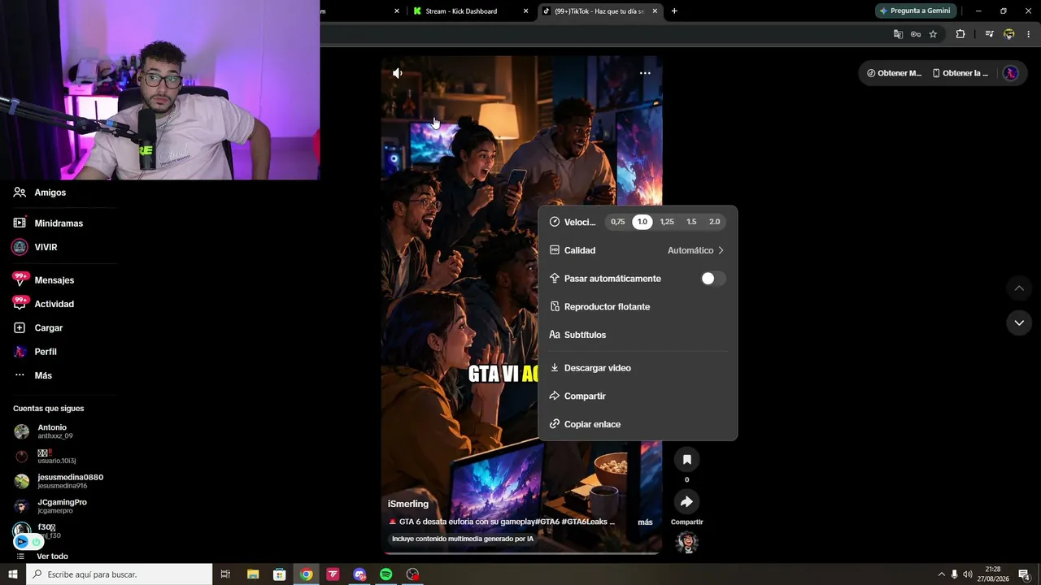This screenshot has width=1041, height=585.
Task: Open the Chrome profile avatar
Action: (1009, 34)
